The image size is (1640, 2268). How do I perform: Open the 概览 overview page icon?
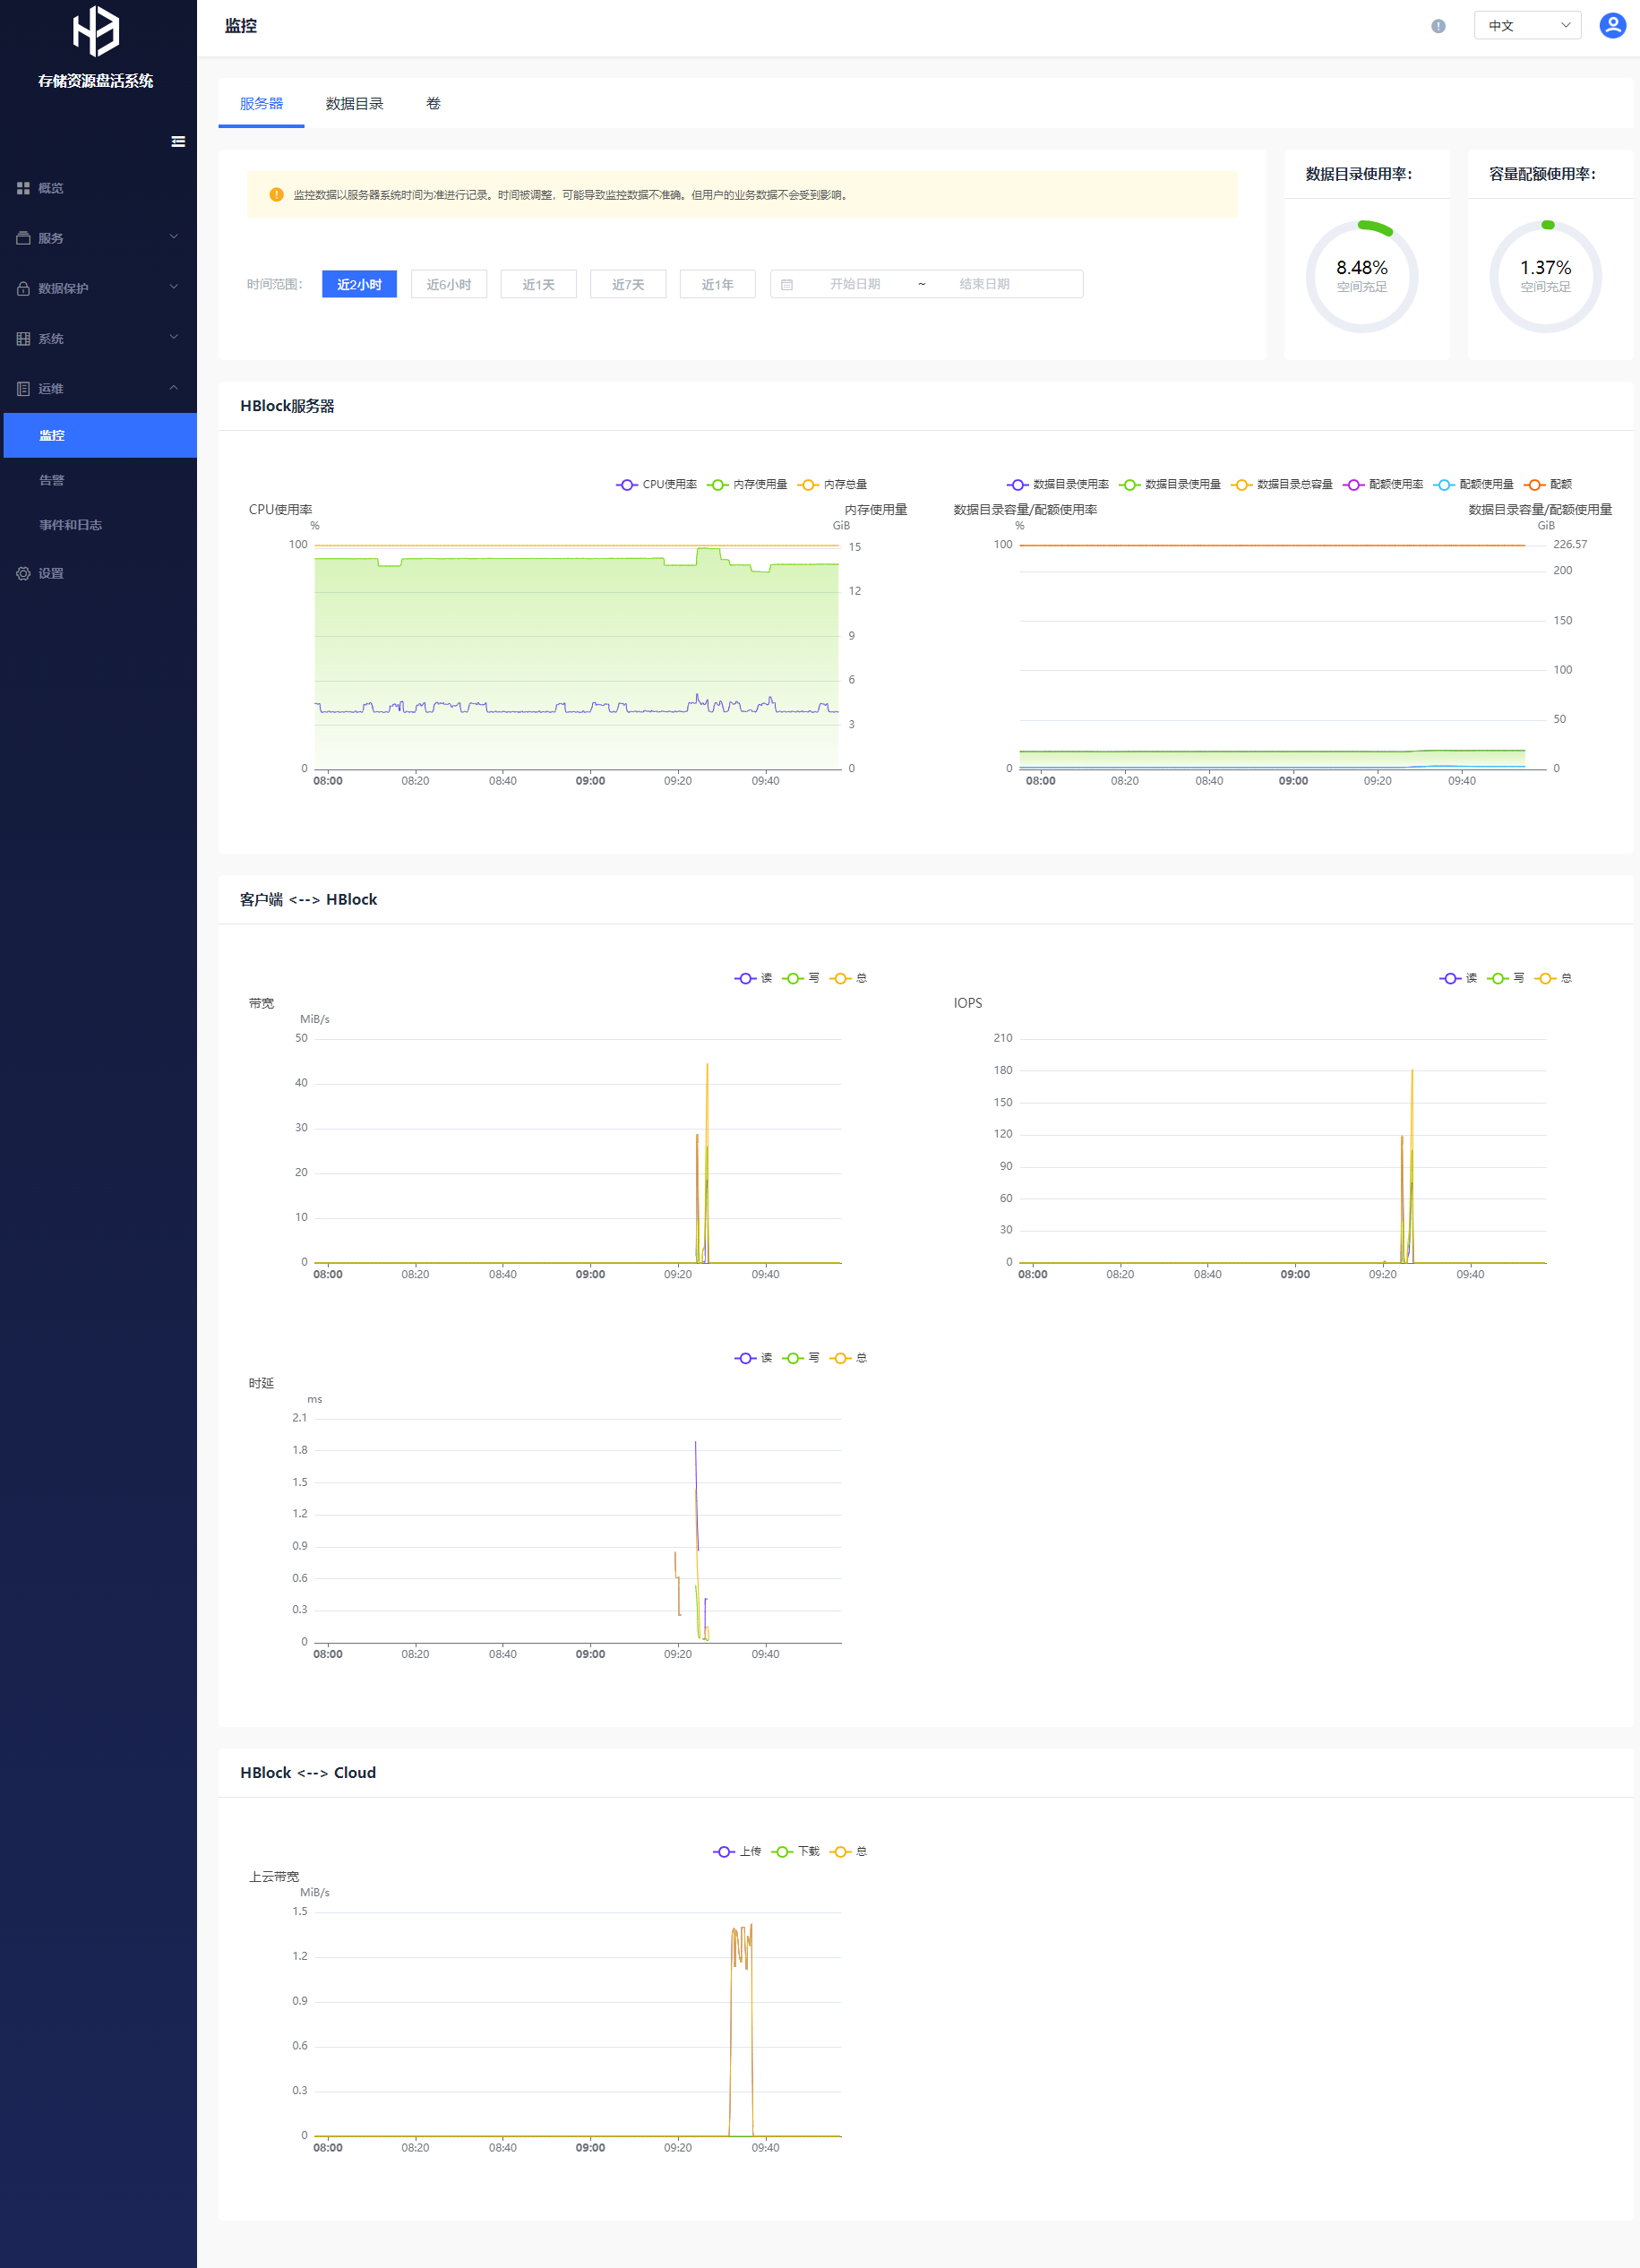[x=23, y=188]
